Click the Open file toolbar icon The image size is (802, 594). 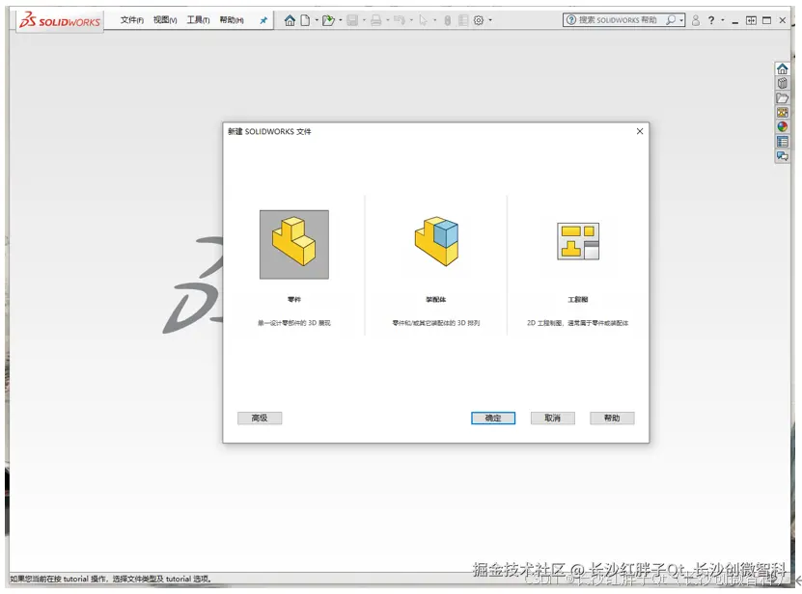(x=328, y=20)
